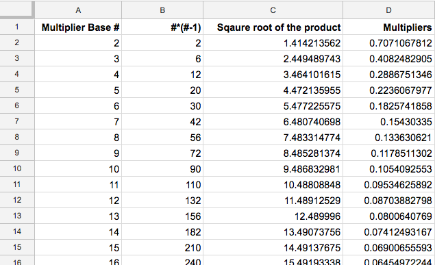Image resolution: width=435 pixels, height=265 pixels.
Task: Select column A header
Action: [78, 10]
